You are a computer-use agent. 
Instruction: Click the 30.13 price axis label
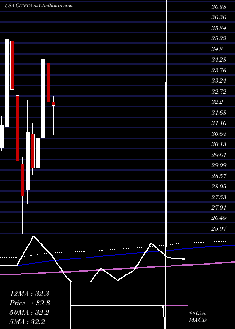tap(219, 144)
